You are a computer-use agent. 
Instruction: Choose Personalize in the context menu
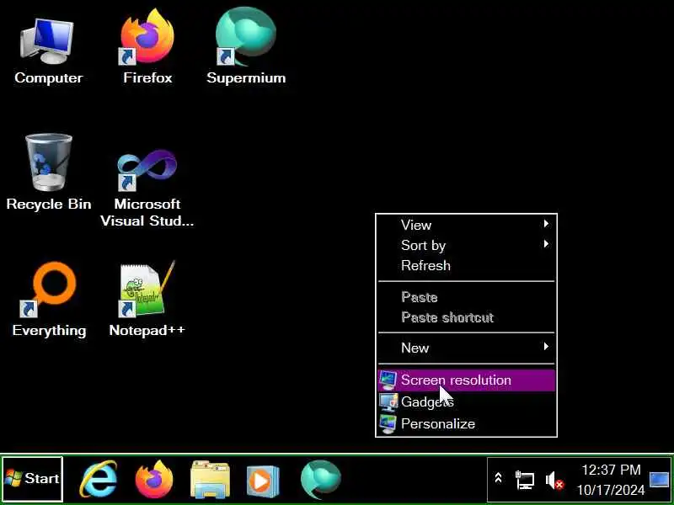tap(467, 424)
